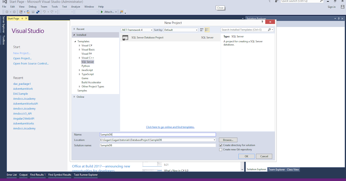Switch template view to list layout
346x181 pixels.
207,30
